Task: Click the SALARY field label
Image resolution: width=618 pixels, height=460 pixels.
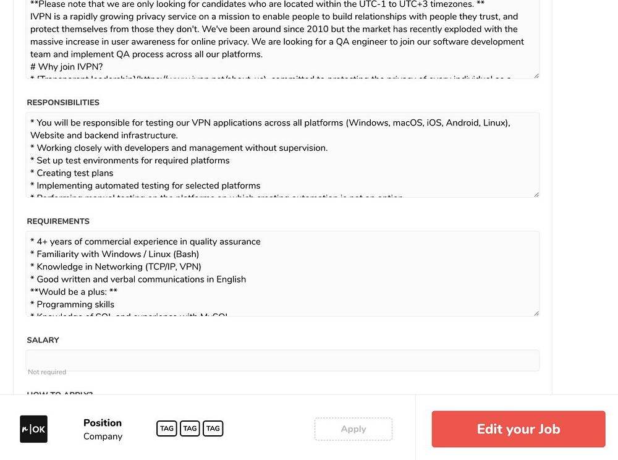Action: [43, 340]
